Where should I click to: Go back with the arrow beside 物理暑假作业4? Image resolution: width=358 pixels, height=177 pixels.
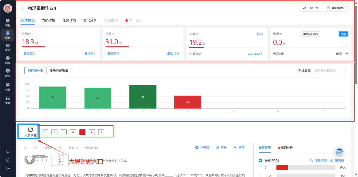pos(22,8)
